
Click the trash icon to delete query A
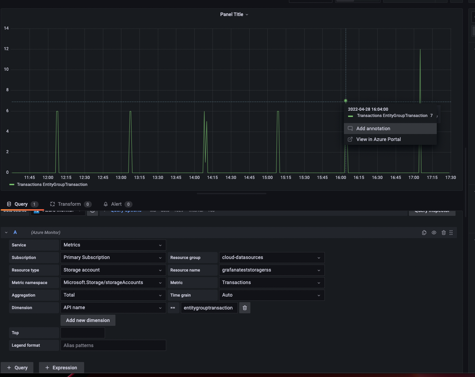point(443,233)
